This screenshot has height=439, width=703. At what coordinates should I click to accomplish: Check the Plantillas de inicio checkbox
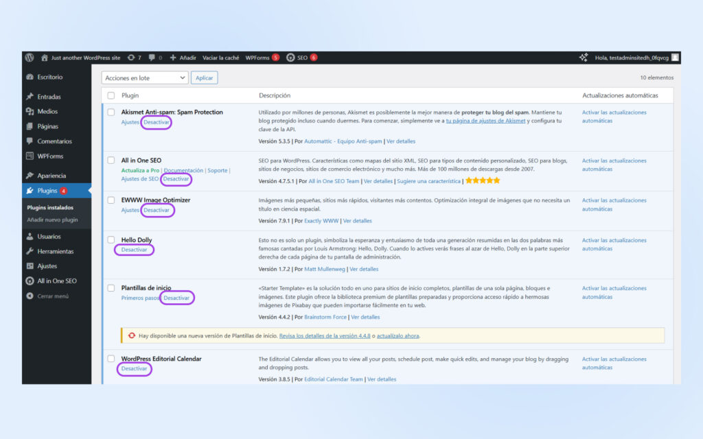pos(111,288)
